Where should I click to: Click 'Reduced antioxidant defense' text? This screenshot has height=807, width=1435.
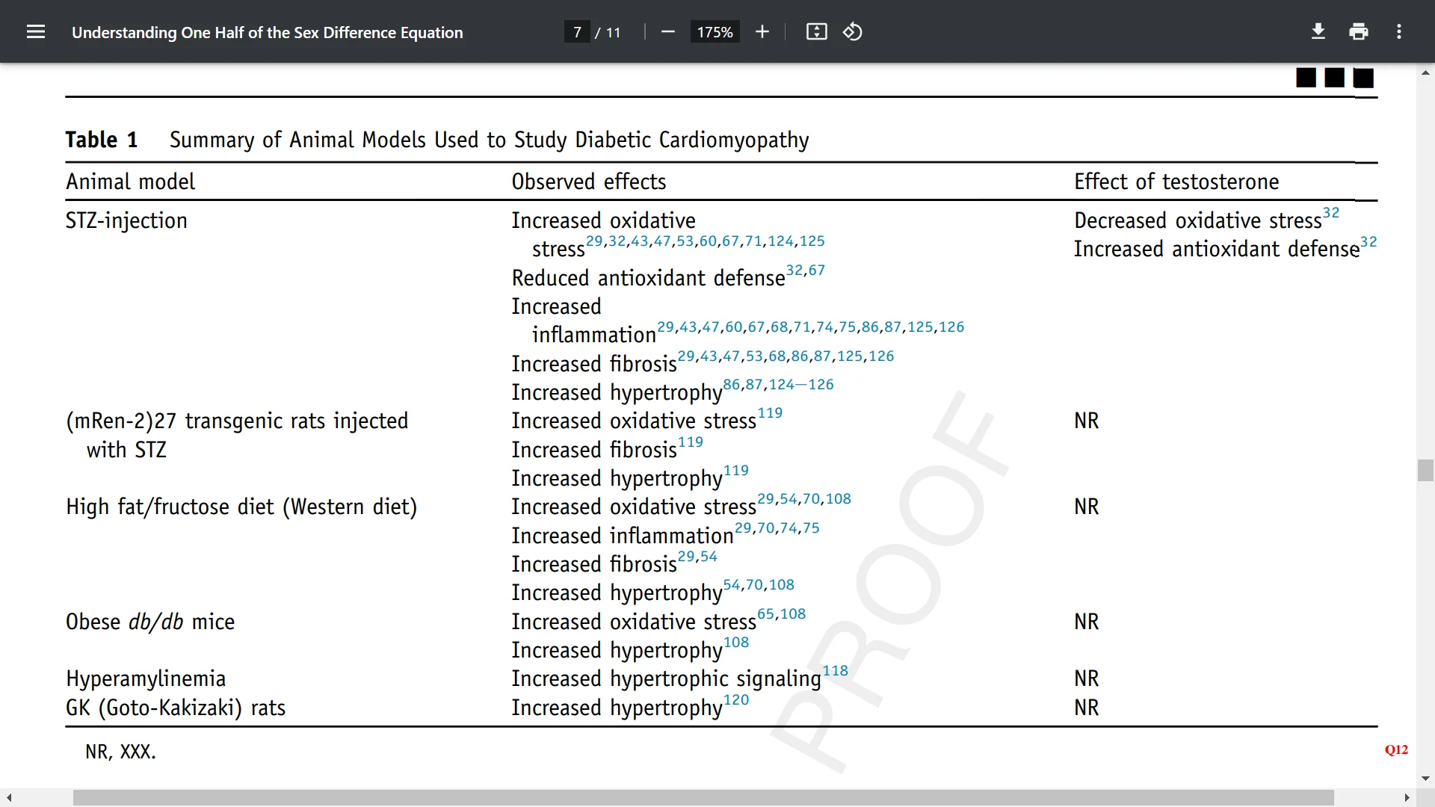click(x=649, y=278)
